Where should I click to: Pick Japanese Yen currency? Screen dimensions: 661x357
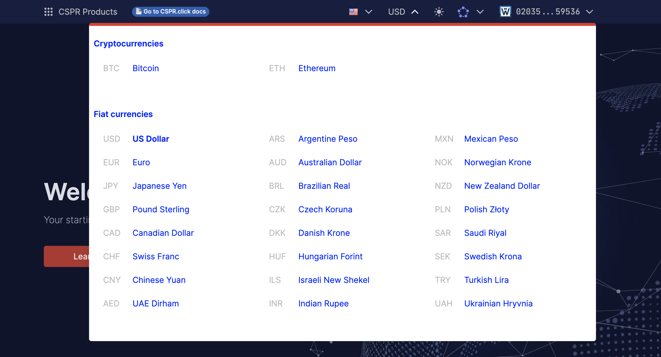click(159, 186)
